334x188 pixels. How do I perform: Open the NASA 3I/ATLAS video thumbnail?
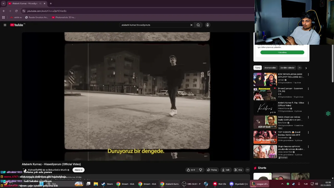[x=265, y=122]
